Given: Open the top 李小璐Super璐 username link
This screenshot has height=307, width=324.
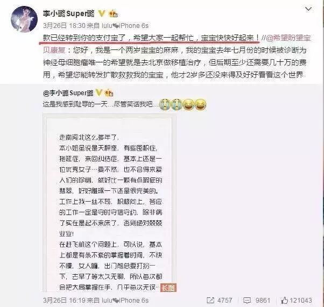Looking at the screenshot, I should pos(68,13).
